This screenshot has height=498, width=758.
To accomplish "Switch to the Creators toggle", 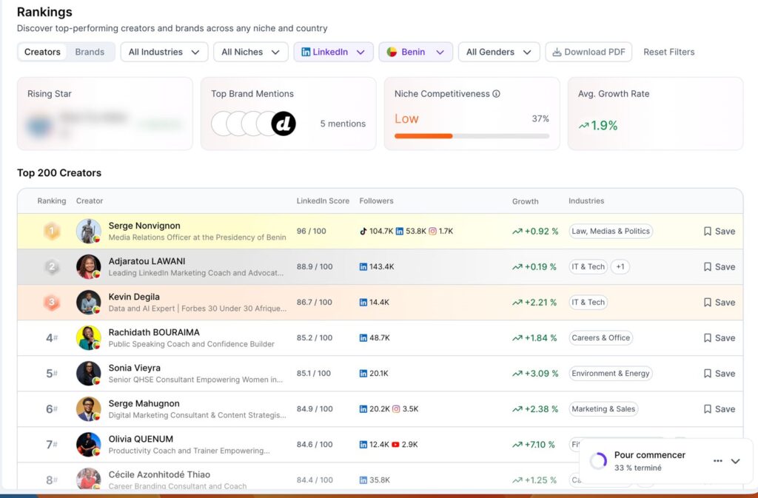I will tap(42, 52).
